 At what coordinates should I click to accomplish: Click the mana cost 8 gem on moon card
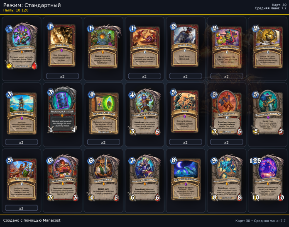174,160
